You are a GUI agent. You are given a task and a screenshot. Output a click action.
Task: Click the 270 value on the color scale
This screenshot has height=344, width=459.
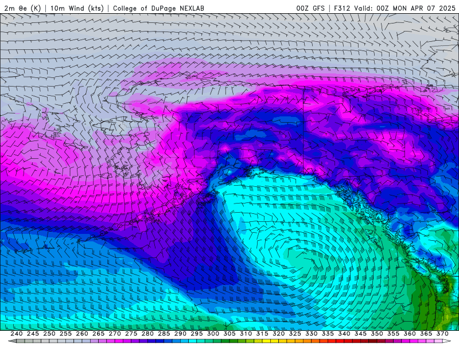click(115, 334)
